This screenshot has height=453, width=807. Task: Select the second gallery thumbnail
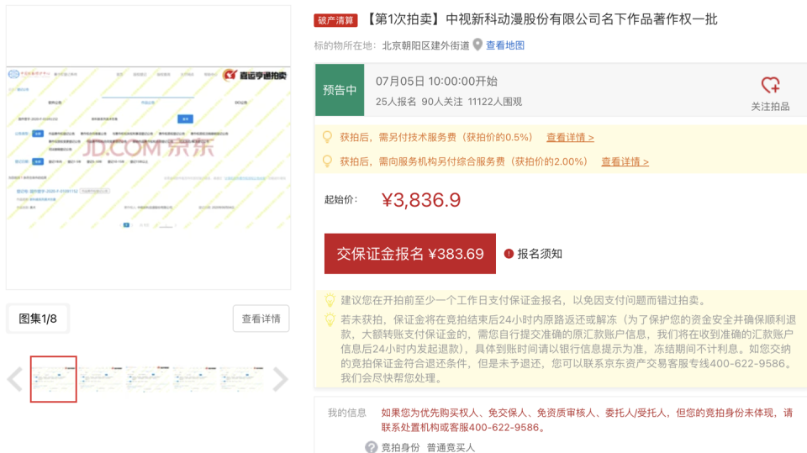coord(101,379)
